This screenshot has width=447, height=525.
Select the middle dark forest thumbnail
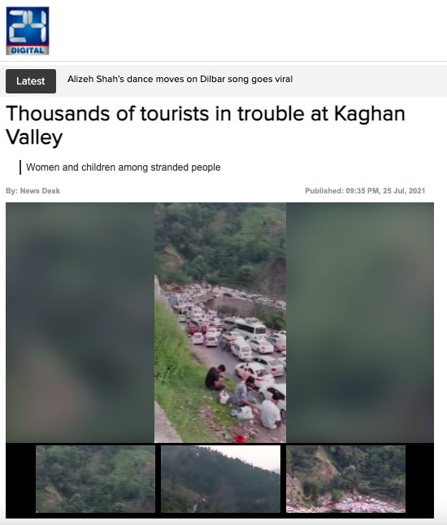(220, 479)
